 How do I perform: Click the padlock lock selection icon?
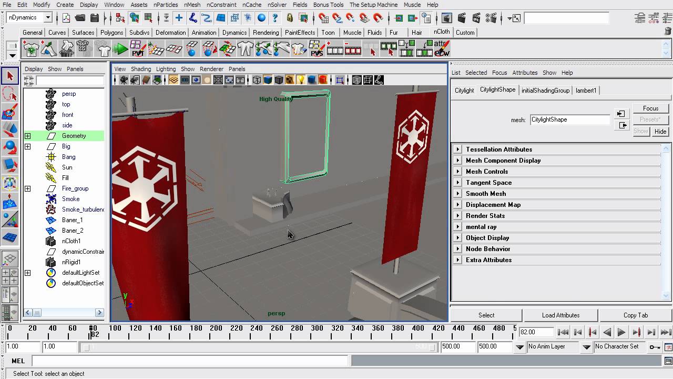click(x=290, y=18)
